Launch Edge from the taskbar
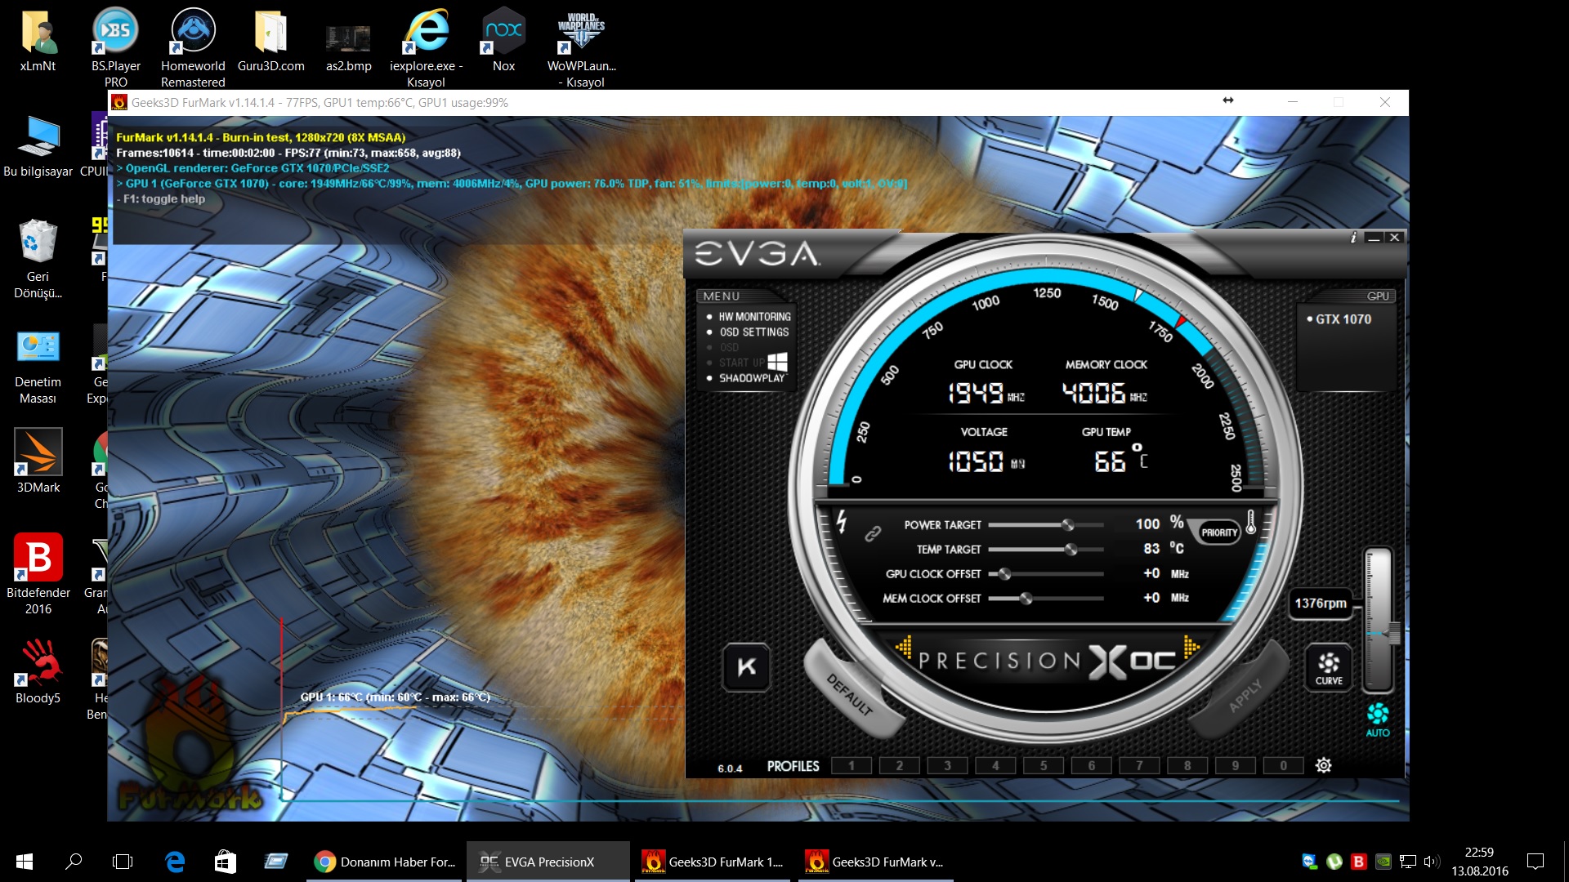This screenshot has width=1569, height=882. coord(174,861)
